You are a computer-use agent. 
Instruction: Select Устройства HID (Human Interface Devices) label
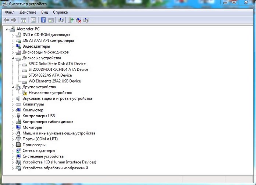click(x=59, y=162)
